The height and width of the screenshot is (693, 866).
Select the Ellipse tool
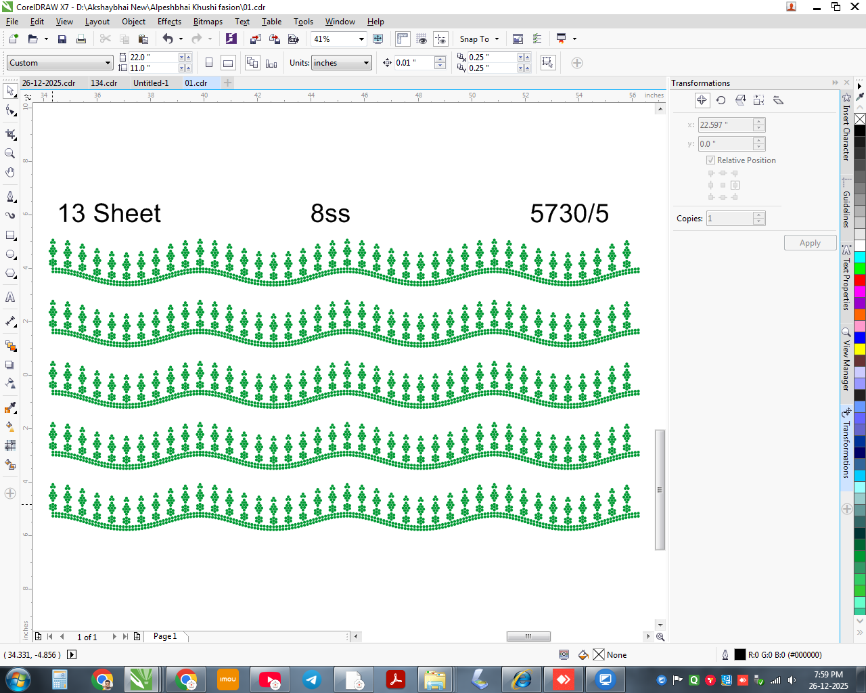pos(10,254)
